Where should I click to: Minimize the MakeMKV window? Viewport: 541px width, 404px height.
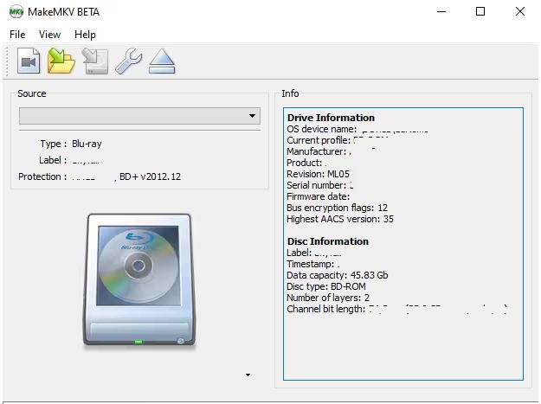point(441,12)
